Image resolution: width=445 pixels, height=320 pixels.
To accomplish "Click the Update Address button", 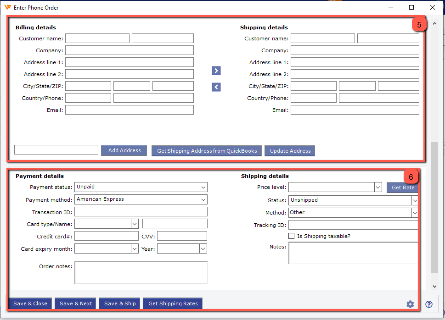I will [290, 151].
